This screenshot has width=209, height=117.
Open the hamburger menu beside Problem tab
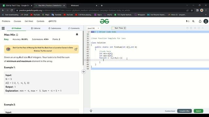(x=3, y=28)
